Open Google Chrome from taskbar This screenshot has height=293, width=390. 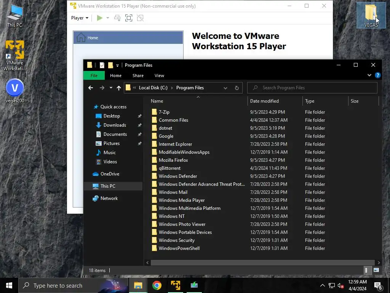click(x=157, y=285)
